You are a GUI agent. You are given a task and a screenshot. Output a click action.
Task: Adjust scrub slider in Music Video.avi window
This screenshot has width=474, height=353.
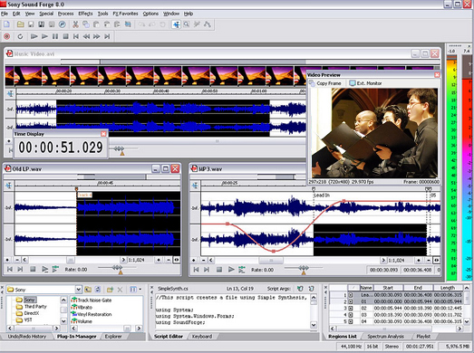(119, 148)
